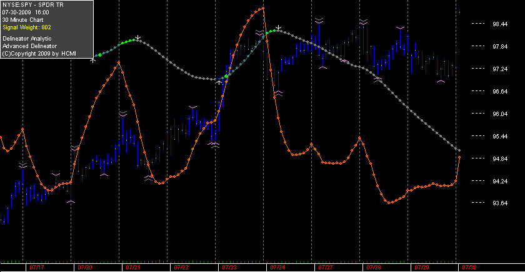Click the 07/29 date label
525x272 pixels.
tap(422, 268)
